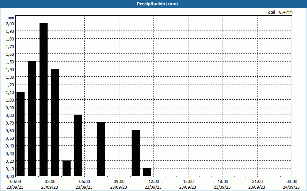Viewport: 307px width, 191px height.
Task: Click the x-axis time label '21:00'
Action: tap(257, 182)
